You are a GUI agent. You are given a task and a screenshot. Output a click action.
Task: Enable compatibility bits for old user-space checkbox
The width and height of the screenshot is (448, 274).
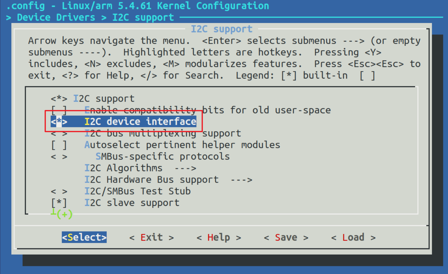(59, 110)
